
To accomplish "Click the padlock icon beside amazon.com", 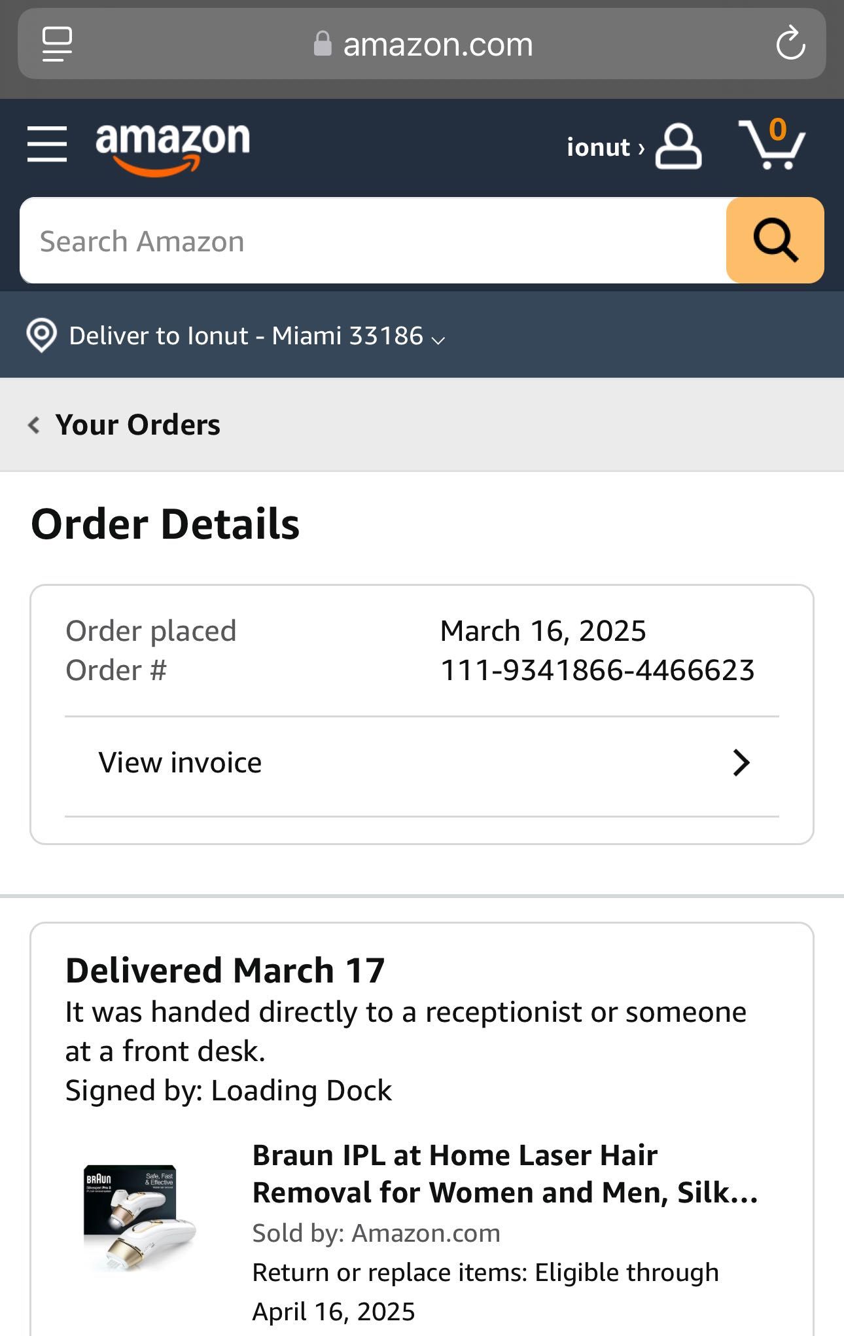I will [323, 44].
